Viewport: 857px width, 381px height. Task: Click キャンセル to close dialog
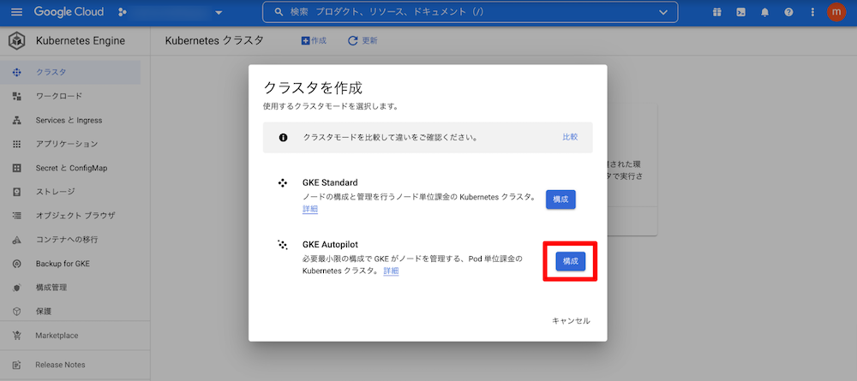[x=571, y=321]
